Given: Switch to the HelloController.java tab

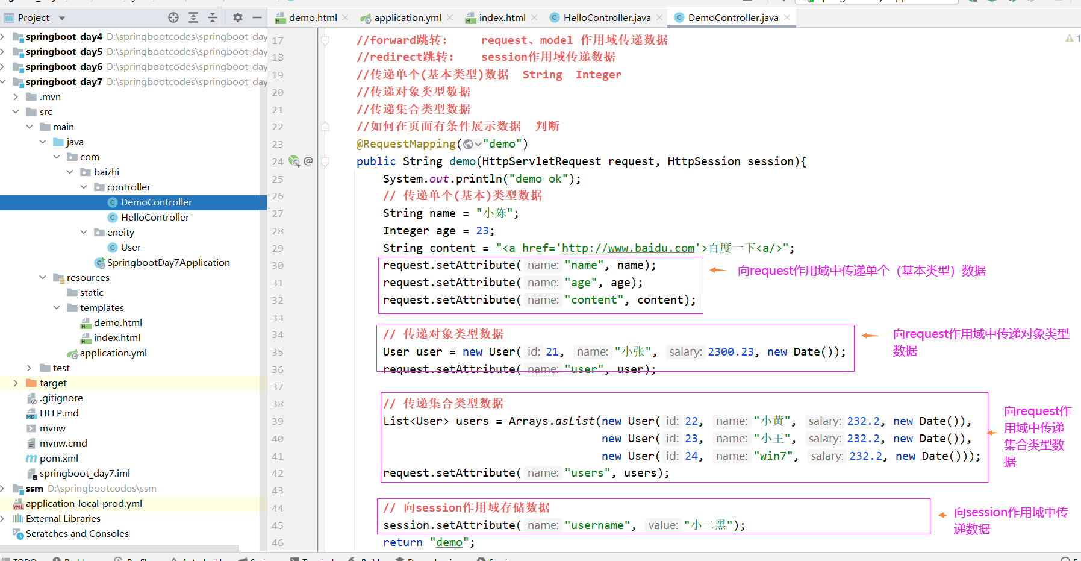Looking at the screenshot, I should pyautogui.click(x=607, y=17).
